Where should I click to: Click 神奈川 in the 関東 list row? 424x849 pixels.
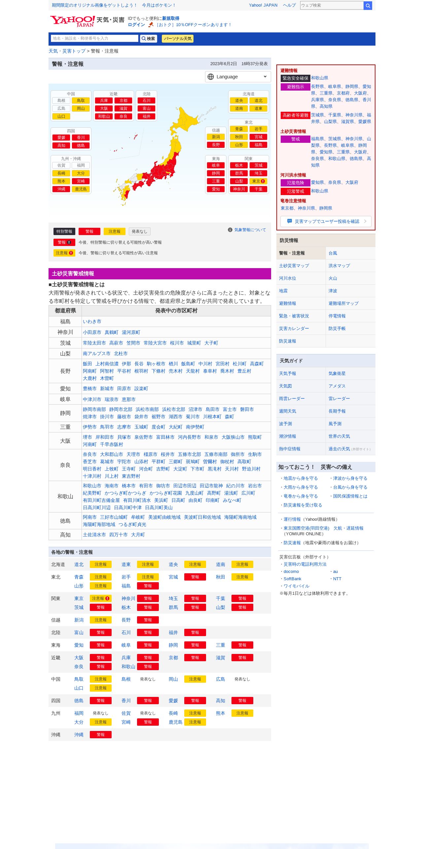tap(128, 599)
